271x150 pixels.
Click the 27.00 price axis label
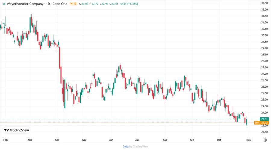[264, 74]
